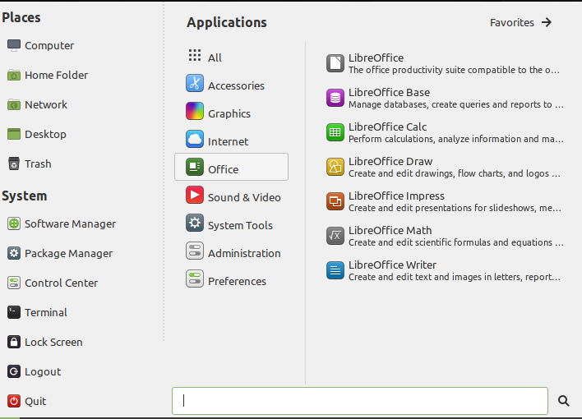
Task: Click 'LibreOffice Writer' title text
Action: [392, 265]
